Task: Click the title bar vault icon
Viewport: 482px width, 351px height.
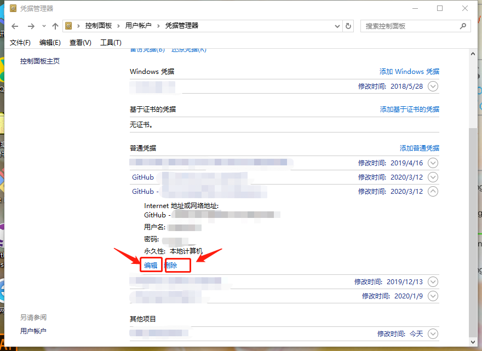Action: [13, 8]
